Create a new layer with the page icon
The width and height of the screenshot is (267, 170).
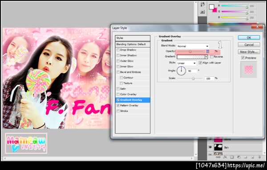coord(252,158)
